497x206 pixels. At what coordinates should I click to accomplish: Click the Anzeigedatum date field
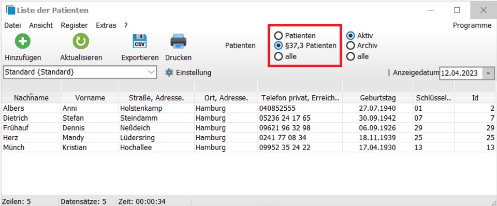(461, 73)
